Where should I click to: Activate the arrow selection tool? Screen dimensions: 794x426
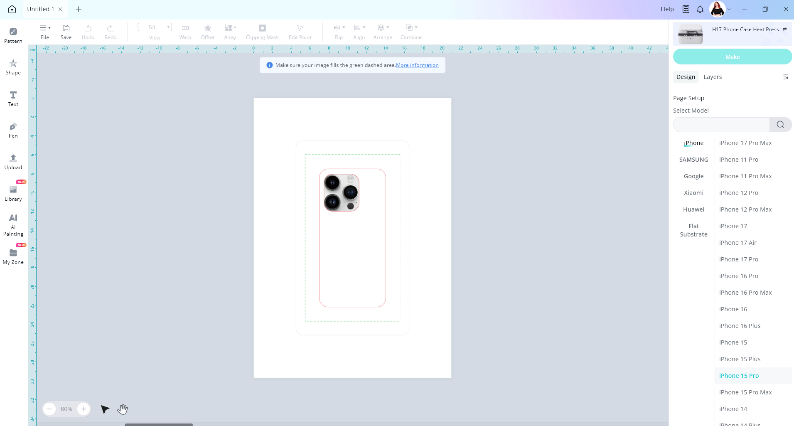coord(105,409)
